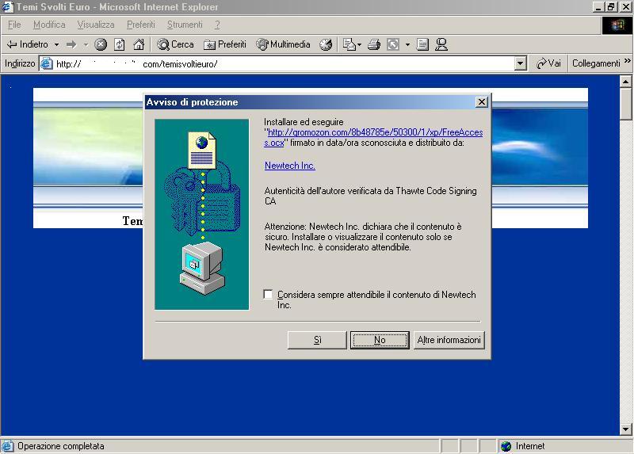This screenshot has height=454, width=634.
Task: Click the Sì button in the dialog
Action: (317, 340)
